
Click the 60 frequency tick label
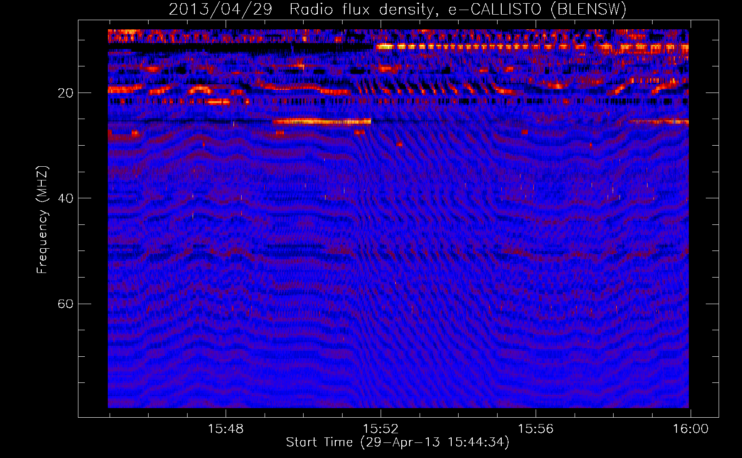point(65,304)
